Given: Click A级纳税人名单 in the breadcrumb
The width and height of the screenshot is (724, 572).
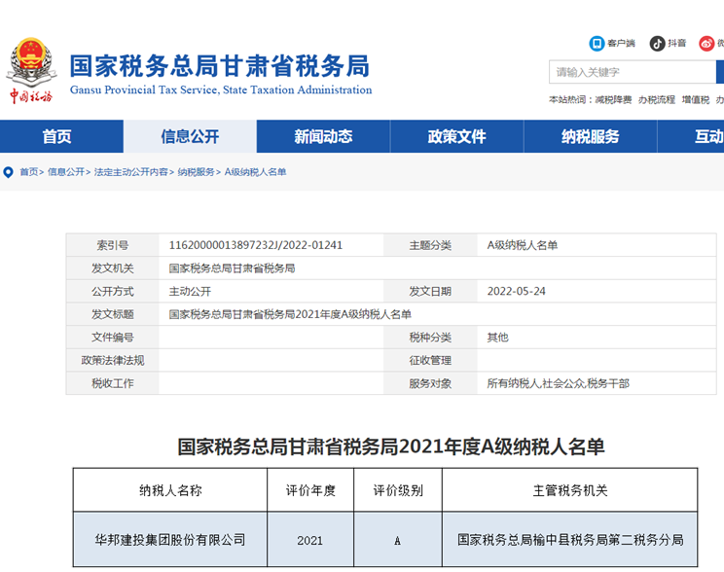Looking at the screenshot, I should click(255, 172).
